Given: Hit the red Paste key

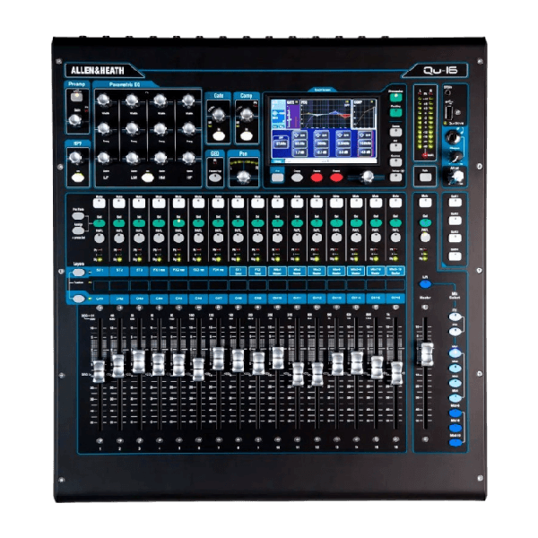Looking at the screenshot, I should 317,178.
